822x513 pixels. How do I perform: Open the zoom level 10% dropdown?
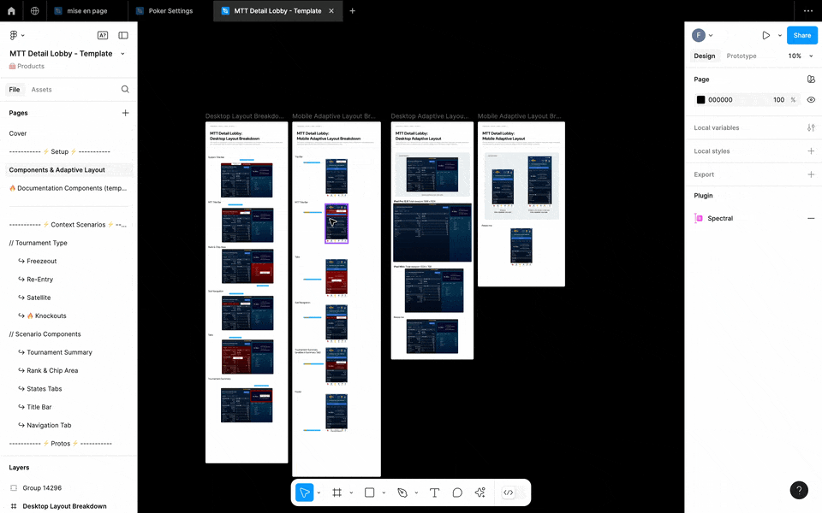(800, 56)
